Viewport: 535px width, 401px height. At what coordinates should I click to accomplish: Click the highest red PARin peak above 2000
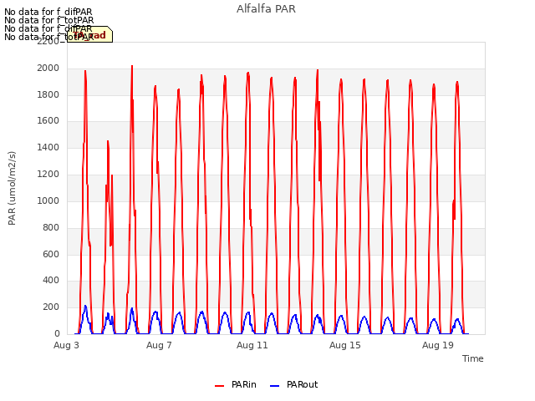[132, 66]
